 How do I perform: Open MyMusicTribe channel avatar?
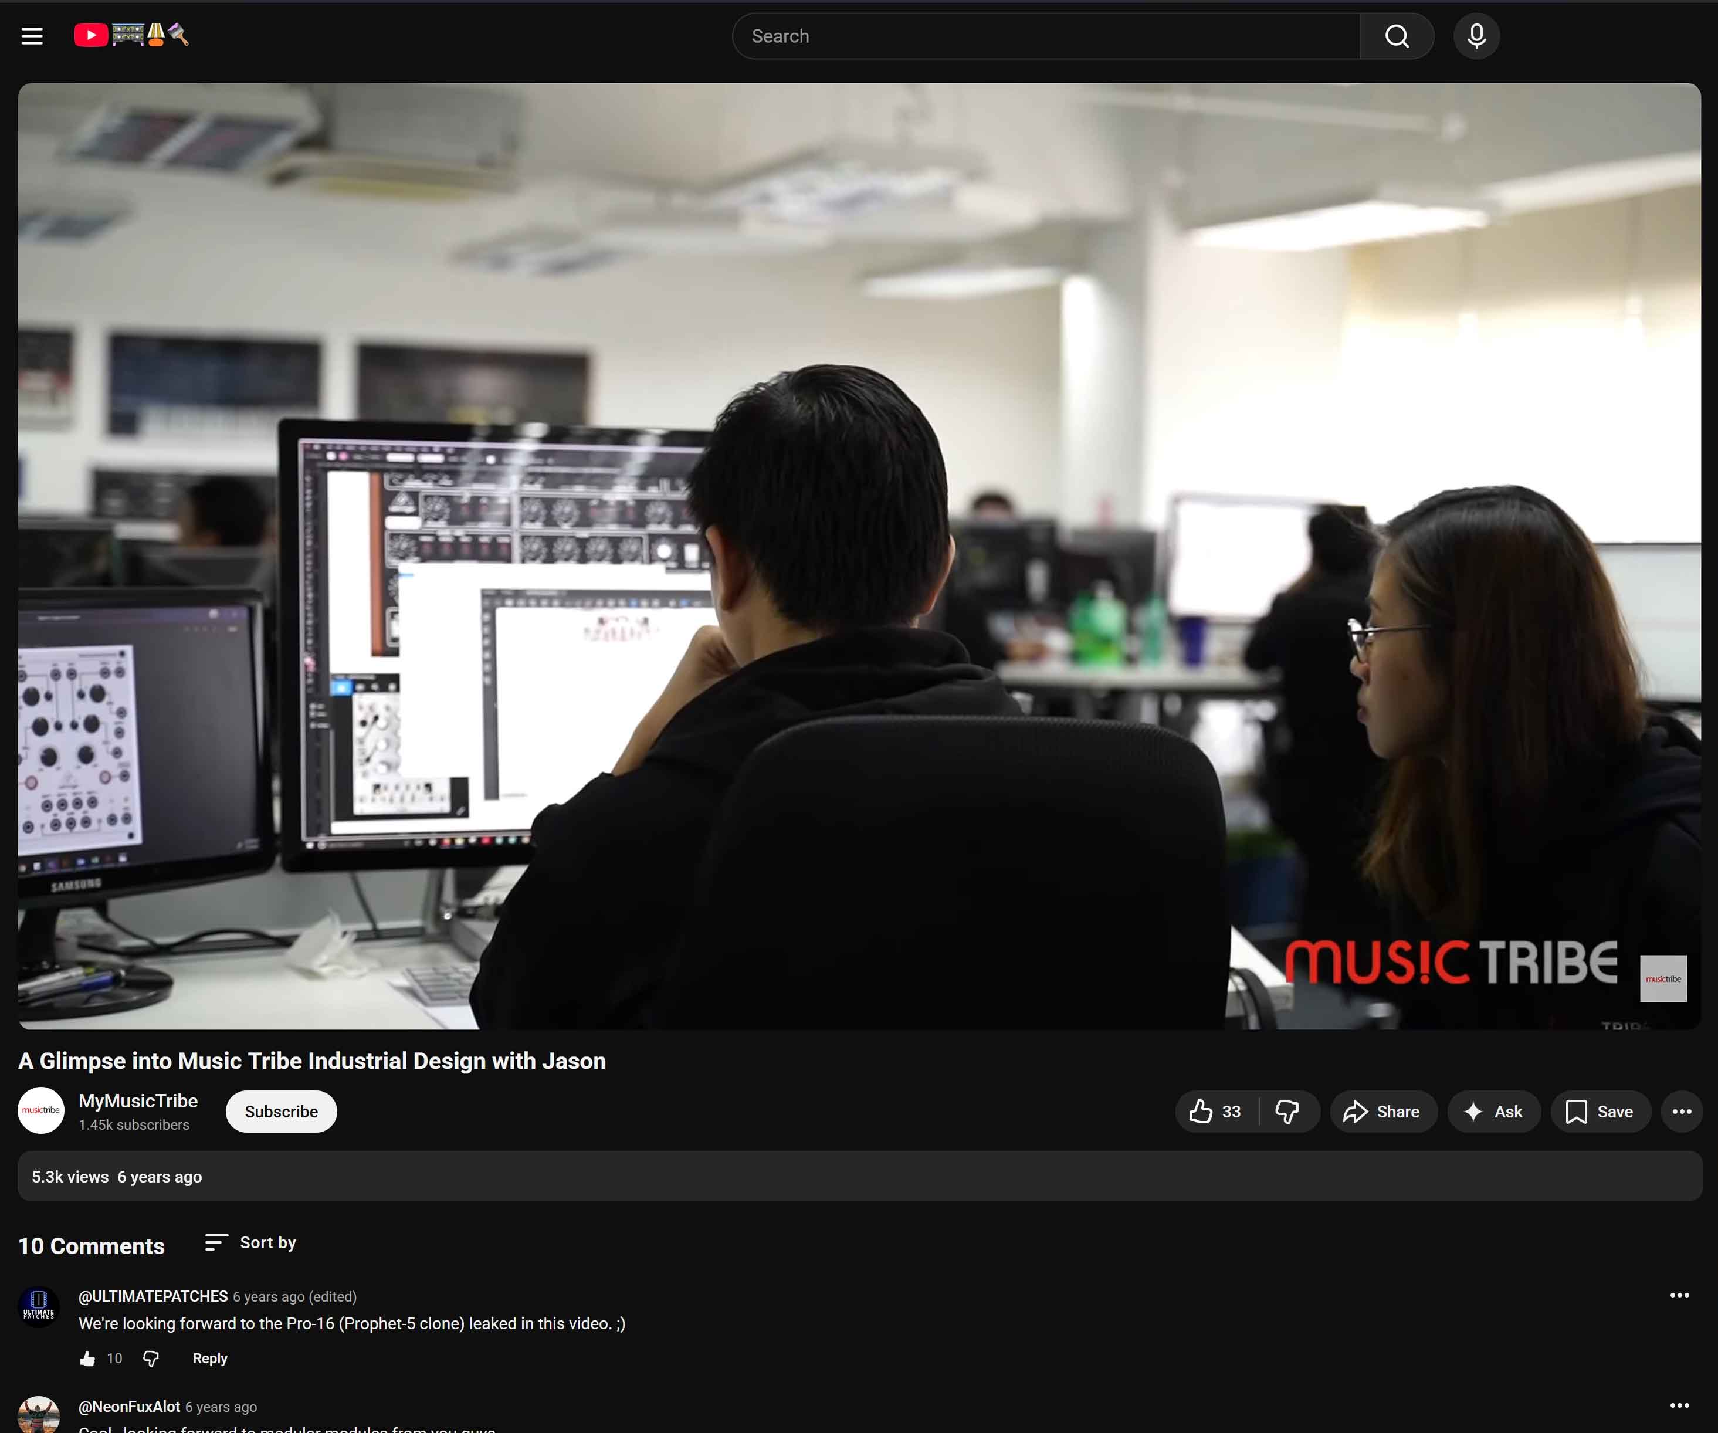coord(41,1110)
